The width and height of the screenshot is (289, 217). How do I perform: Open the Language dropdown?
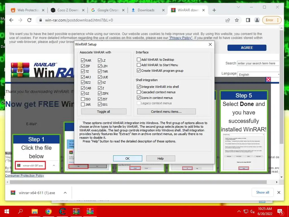(258, 75)
